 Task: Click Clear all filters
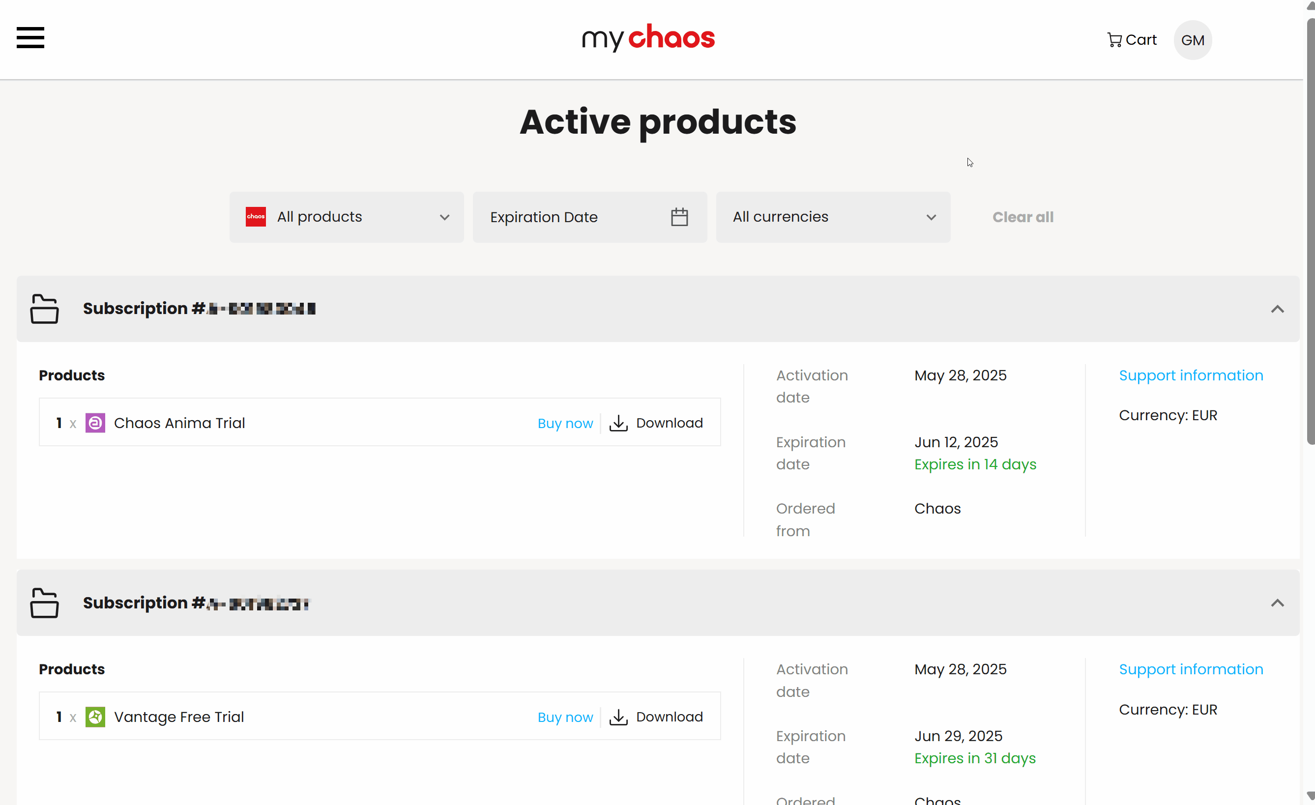1023,217
